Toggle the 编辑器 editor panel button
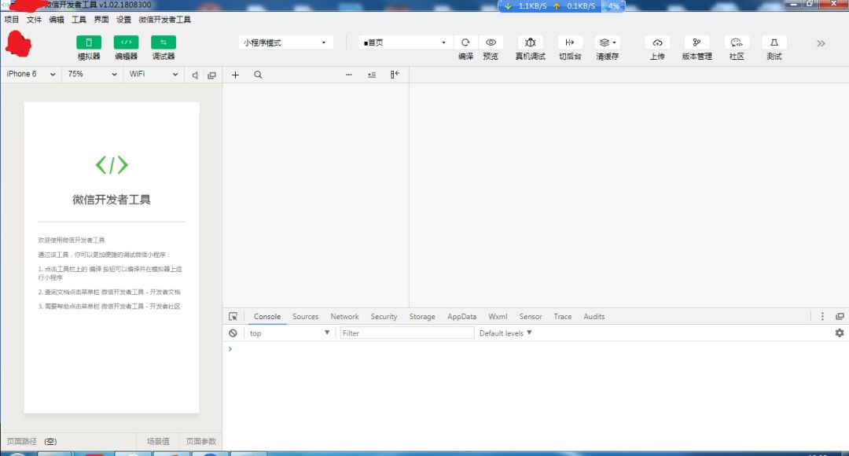The image size is (849, 456). 126,42
